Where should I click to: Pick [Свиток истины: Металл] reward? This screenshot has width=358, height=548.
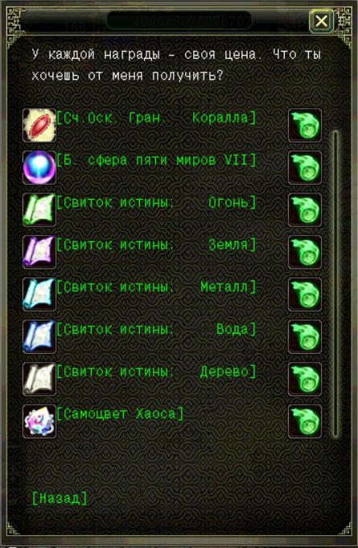(x=156, y=287)
